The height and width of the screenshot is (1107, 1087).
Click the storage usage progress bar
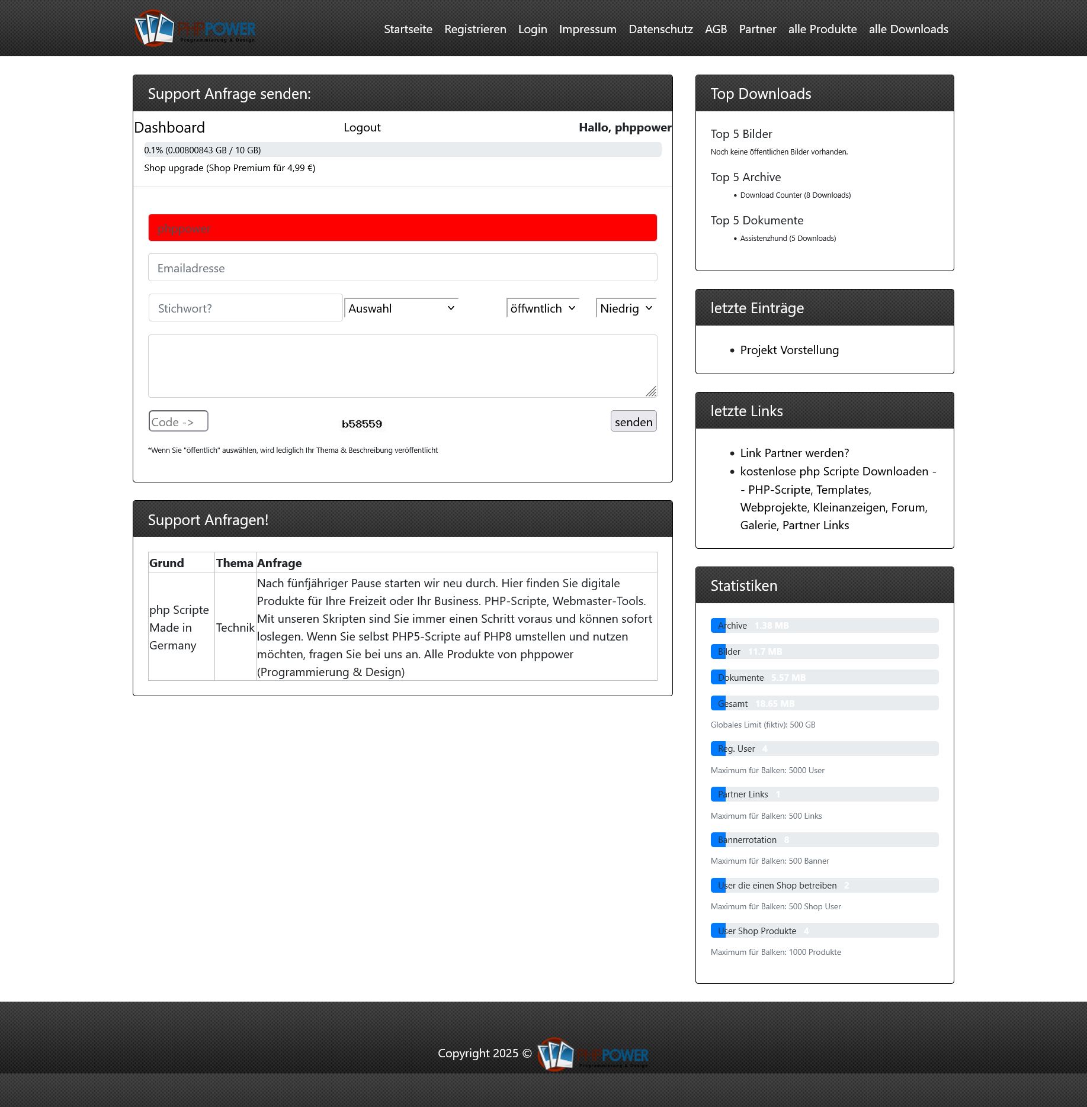402,150
